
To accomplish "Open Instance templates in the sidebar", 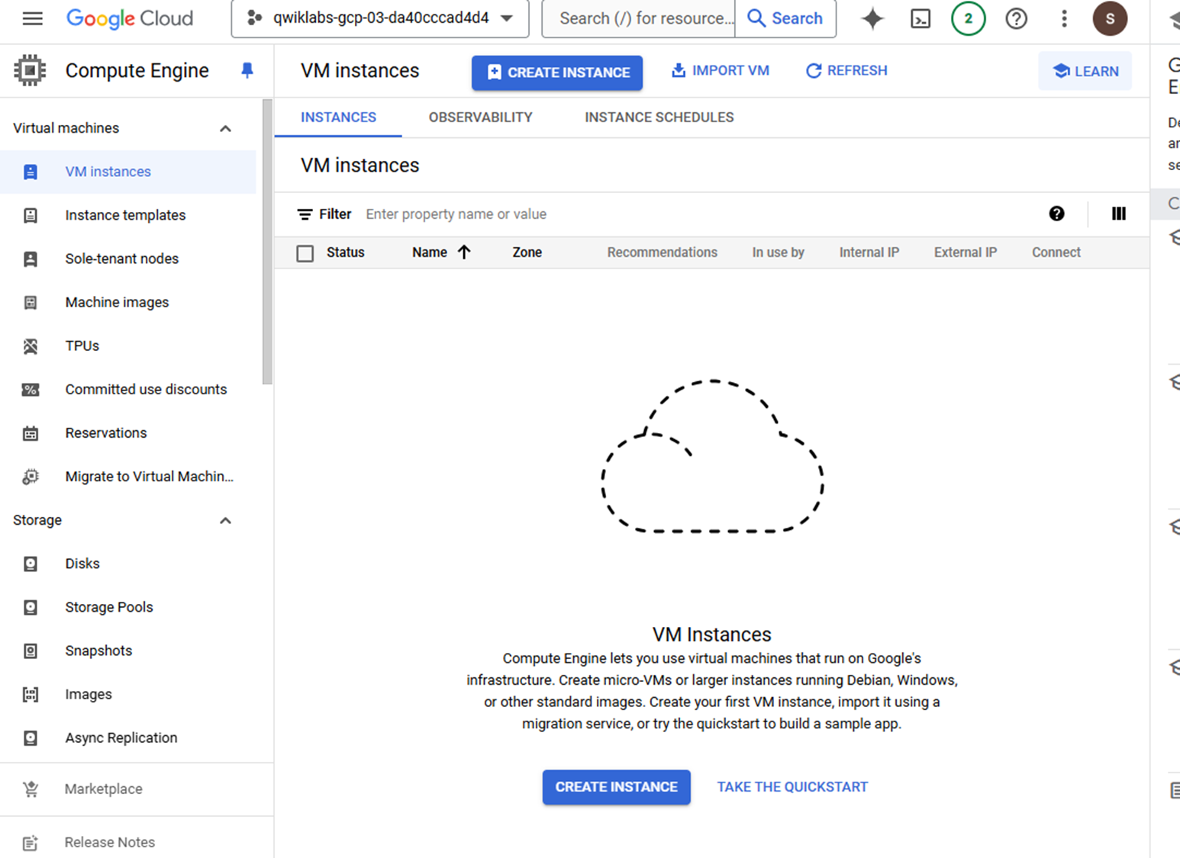I will [125, 215].
